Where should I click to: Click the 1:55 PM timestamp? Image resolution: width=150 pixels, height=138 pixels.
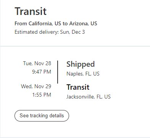[x=42, y=95]
